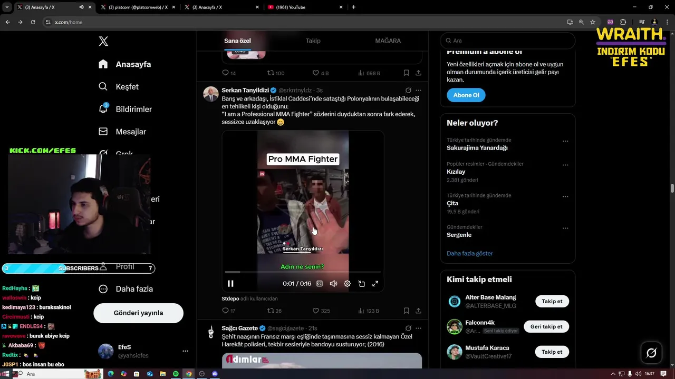The width and height of the screenshot is (675, 379).
Task: Open Sakurajima Yanardağı trend
Action: [x=477, y=148]
